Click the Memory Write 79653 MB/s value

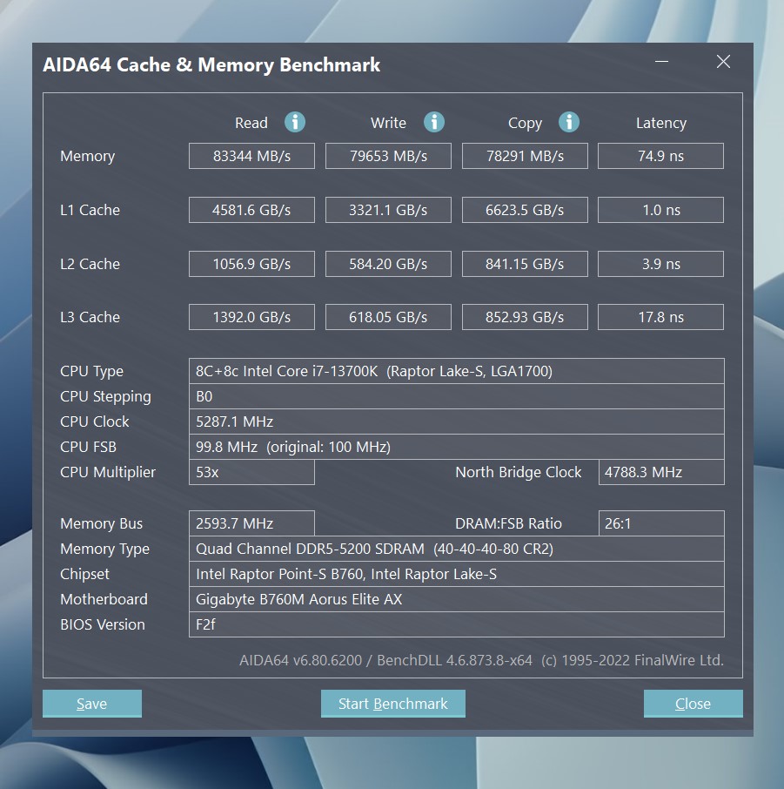[388, 156]
